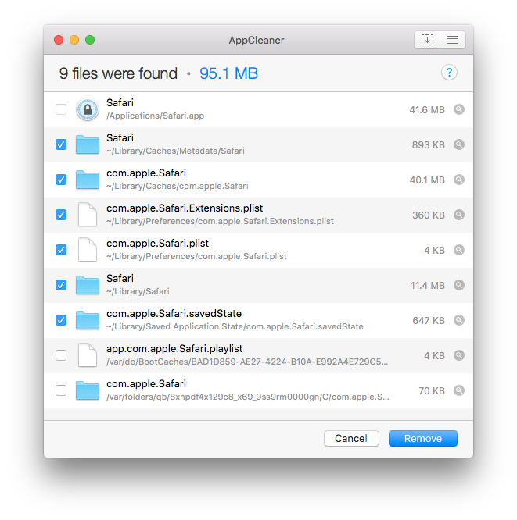Uncheck the com.apple.Safari.Extensions.plist checkbox
Viewport: 517px width, 520px height.
click(x=61, y=215)
